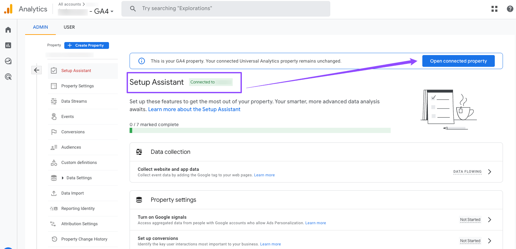Viewport: 516px width, 249px height.
Task: Open the Help question-mark icon
Action: pyautogui.click(x=510, y=9)
